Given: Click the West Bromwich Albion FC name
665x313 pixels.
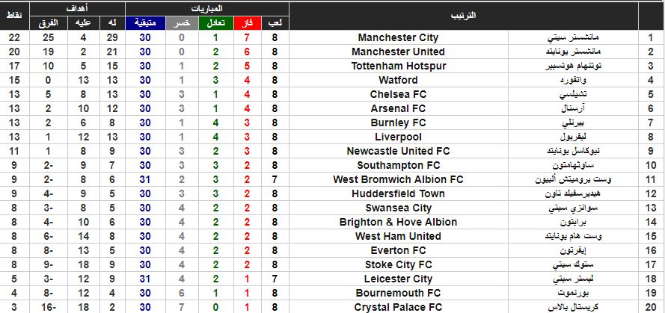Looking at the screenshot, I should 398,179.
